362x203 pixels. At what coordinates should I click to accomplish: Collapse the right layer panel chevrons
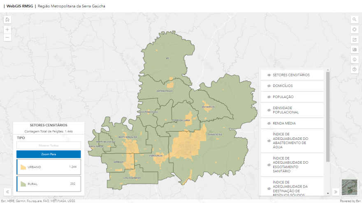[335, 192]
